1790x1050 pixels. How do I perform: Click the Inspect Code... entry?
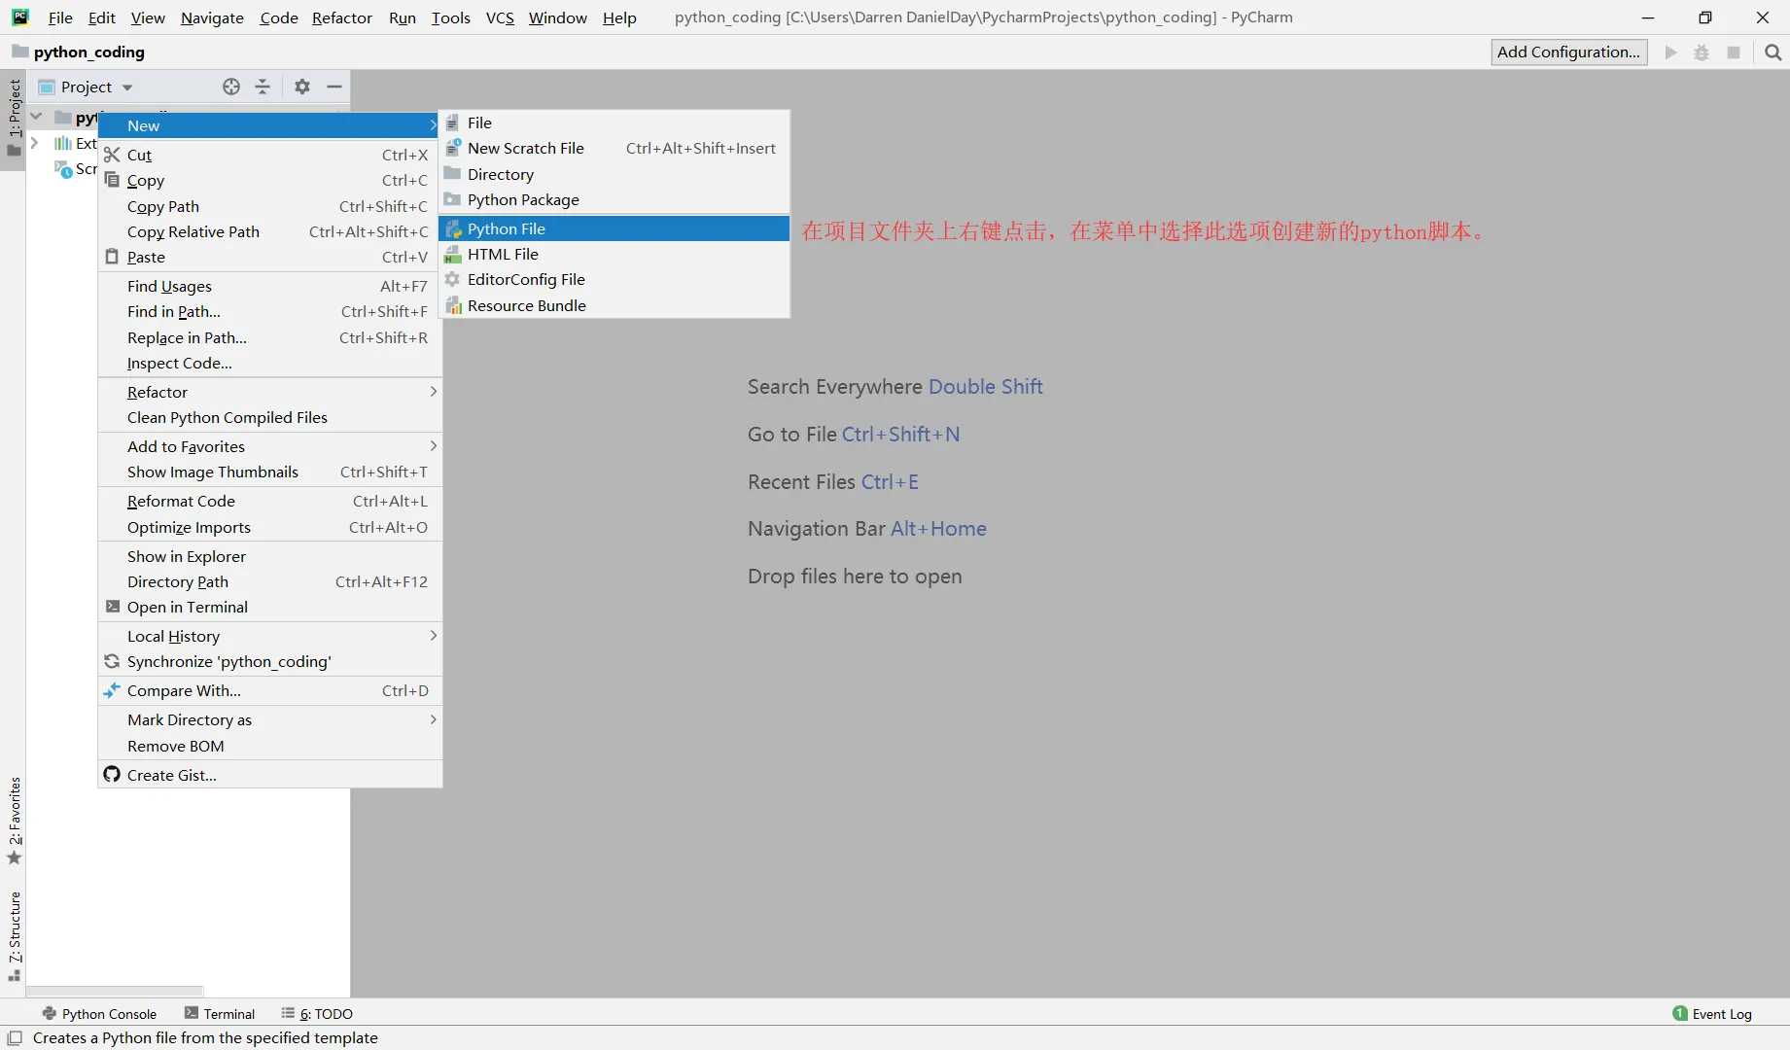coord(270,363)
